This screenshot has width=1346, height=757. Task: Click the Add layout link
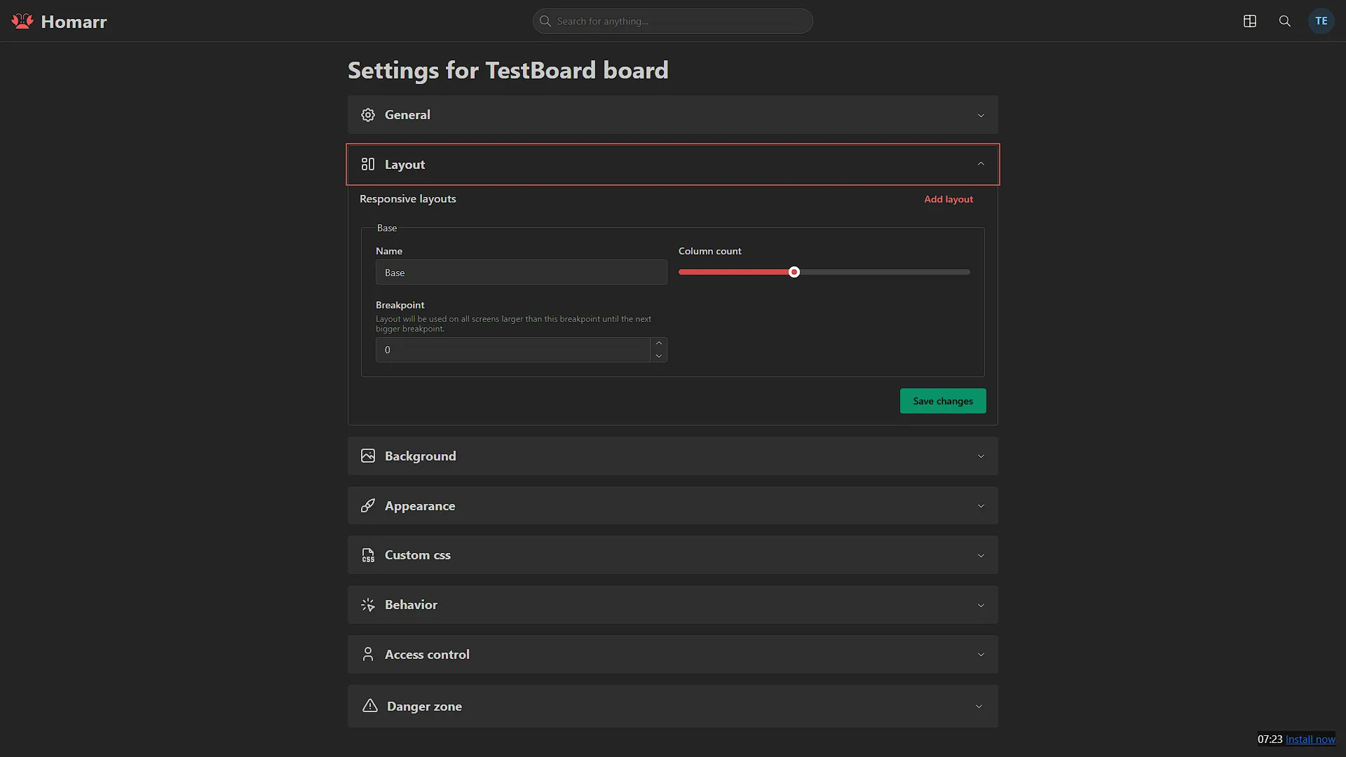949,199
